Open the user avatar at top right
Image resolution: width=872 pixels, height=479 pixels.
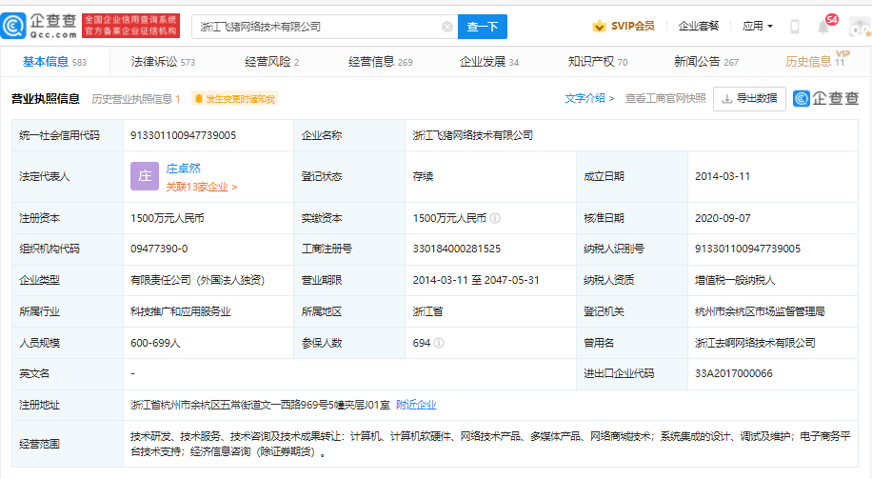(x=860, y=26)
